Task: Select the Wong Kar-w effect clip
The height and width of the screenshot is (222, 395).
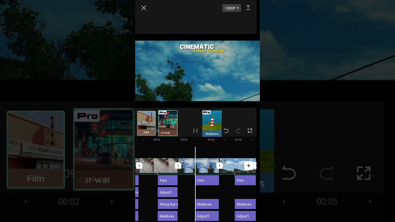Action: click(168, 204)
